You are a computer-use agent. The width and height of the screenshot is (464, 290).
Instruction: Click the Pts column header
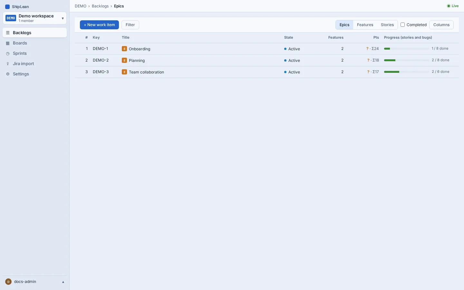376,38
